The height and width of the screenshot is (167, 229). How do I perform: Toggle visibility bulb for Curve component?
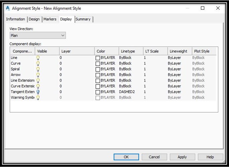(38, 64)
